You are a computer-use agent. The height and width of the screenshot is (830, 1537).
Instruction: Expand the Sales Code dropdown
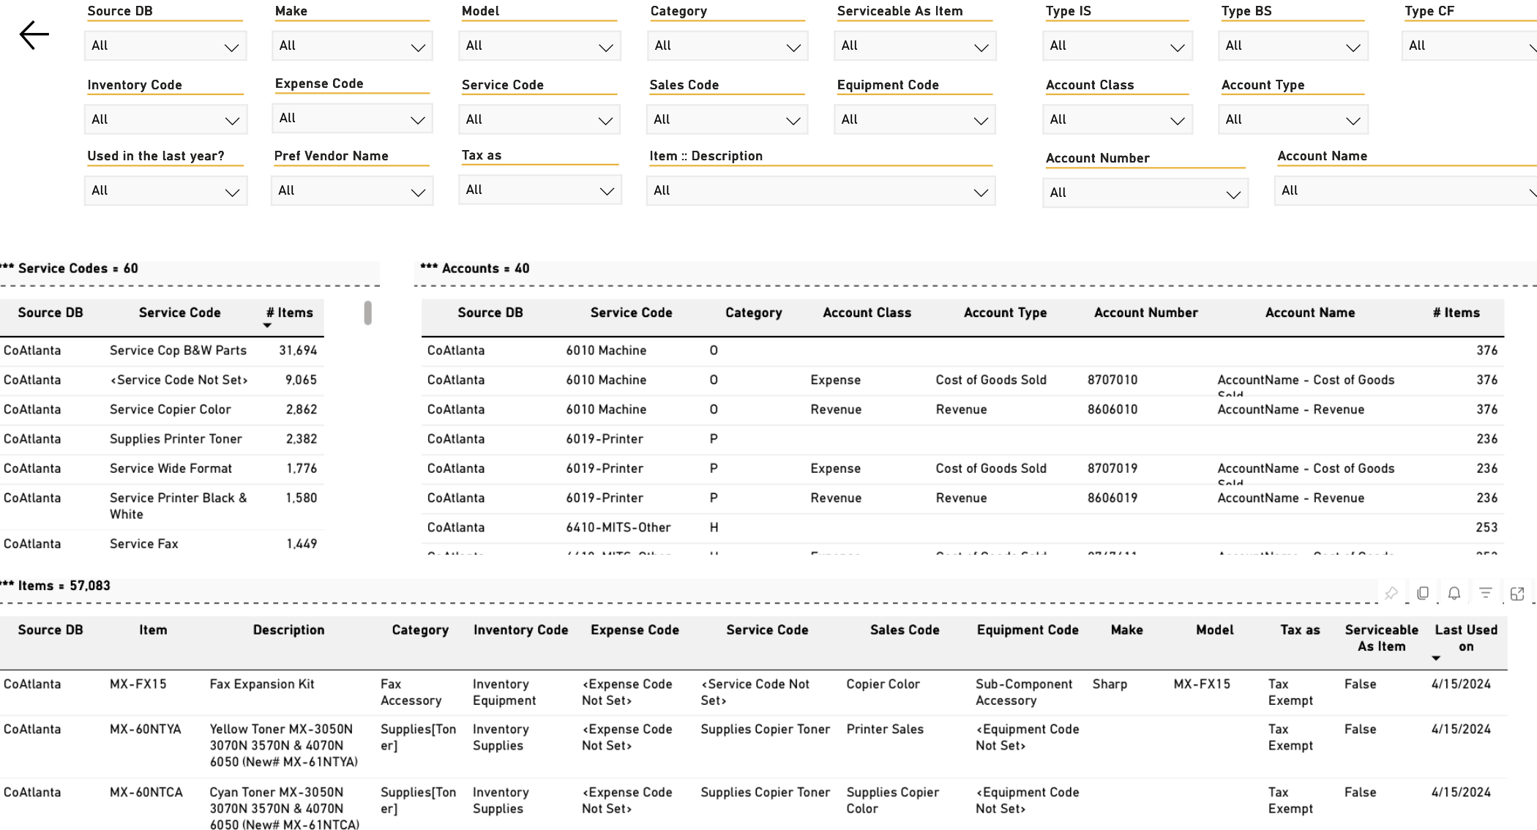[x=727, y=119]
